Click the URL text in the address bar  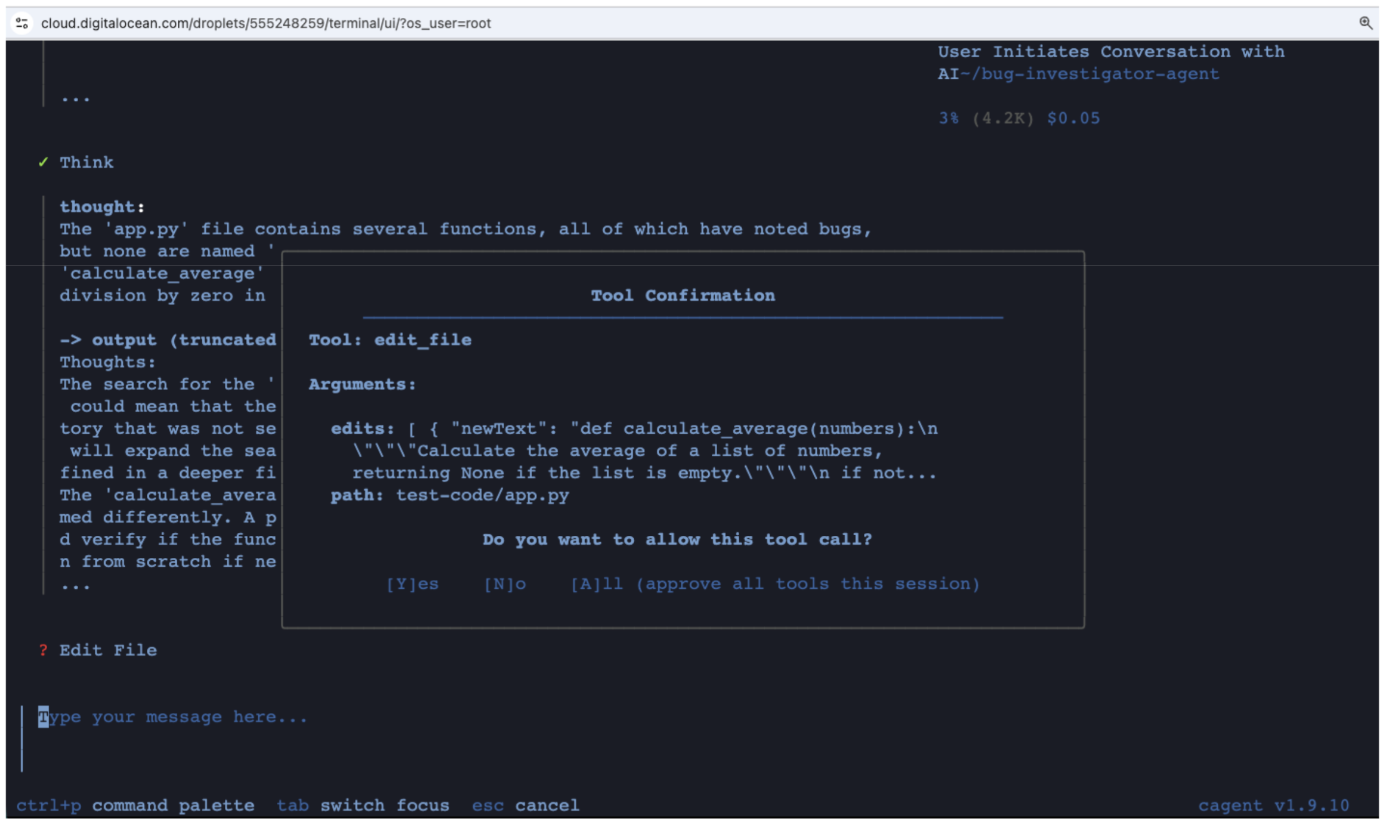[266, 23]
